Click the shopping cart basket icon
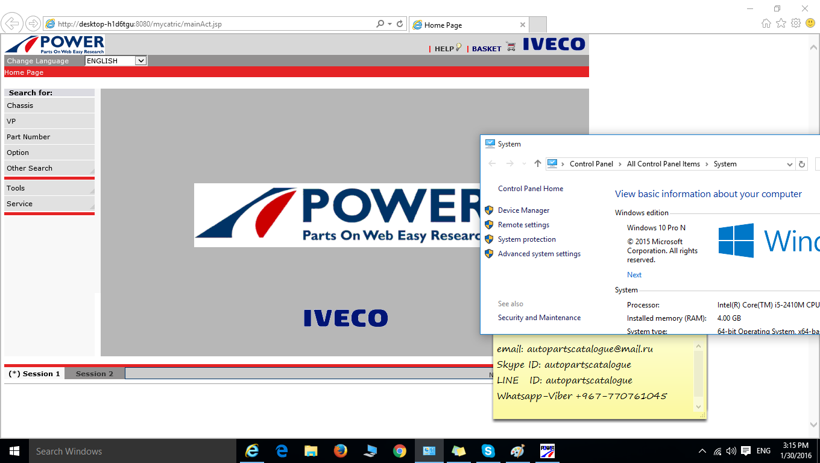The image size is (820, 463). 511,47
